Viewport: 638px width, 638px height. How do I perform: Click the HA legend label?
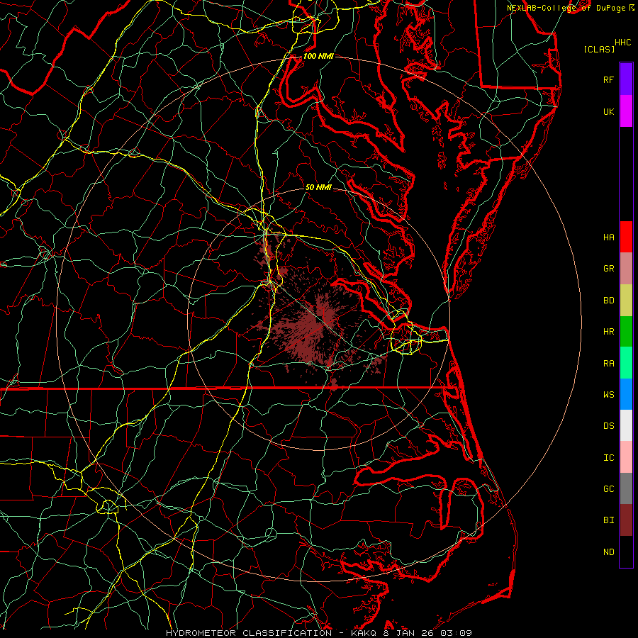point(608,237)
